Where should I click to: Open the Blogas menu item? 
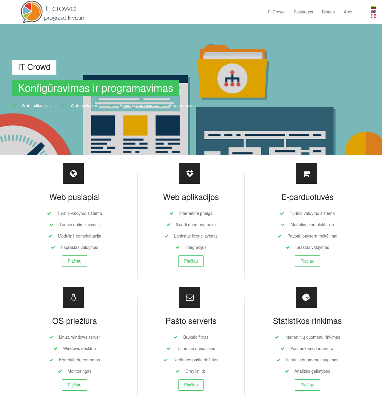click(328, 12)
